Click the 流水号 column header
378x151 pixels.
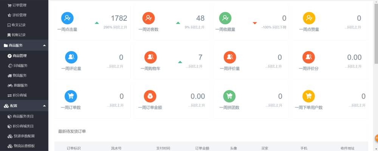116,148
